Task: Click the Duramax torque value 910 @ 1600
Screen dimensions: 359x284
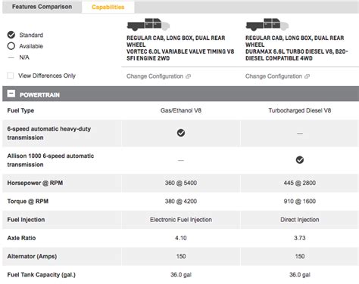Action: [300, 201]
